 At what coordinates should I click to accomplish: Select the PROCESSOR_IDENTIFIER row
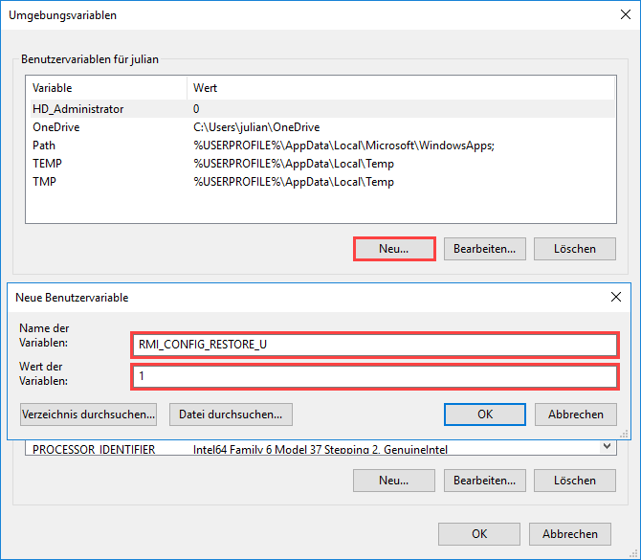(313, 449)
